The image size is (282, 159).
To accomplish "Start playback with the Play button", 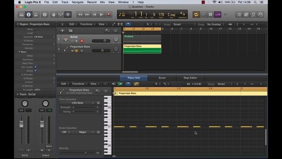I will point(101,15).
